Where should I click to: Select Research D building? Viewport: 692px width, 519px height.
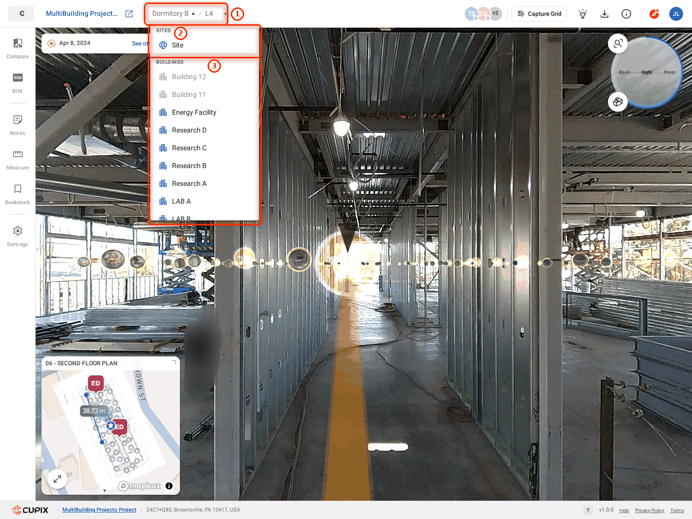(205, 130)
